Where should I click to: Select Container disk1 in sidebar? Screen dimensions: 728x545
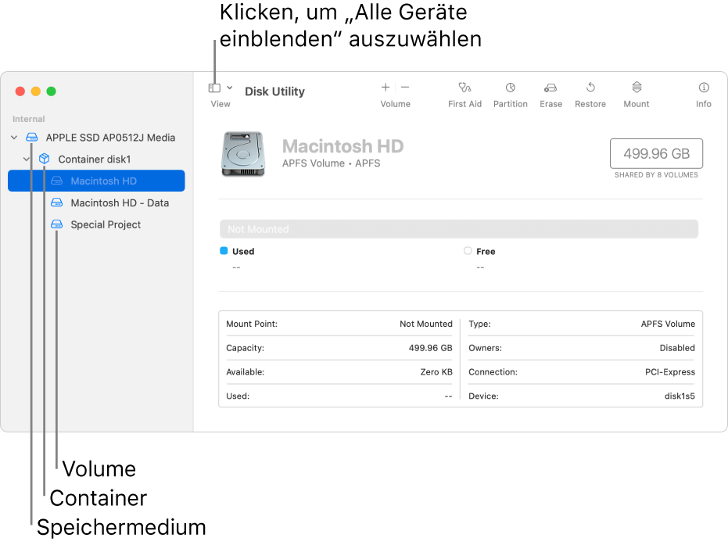click(95, 160)
